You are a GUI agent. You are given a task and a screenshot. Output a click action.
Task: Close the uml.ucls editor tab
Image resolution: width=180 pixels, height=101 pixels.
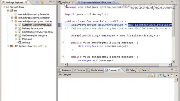(73, 2)
